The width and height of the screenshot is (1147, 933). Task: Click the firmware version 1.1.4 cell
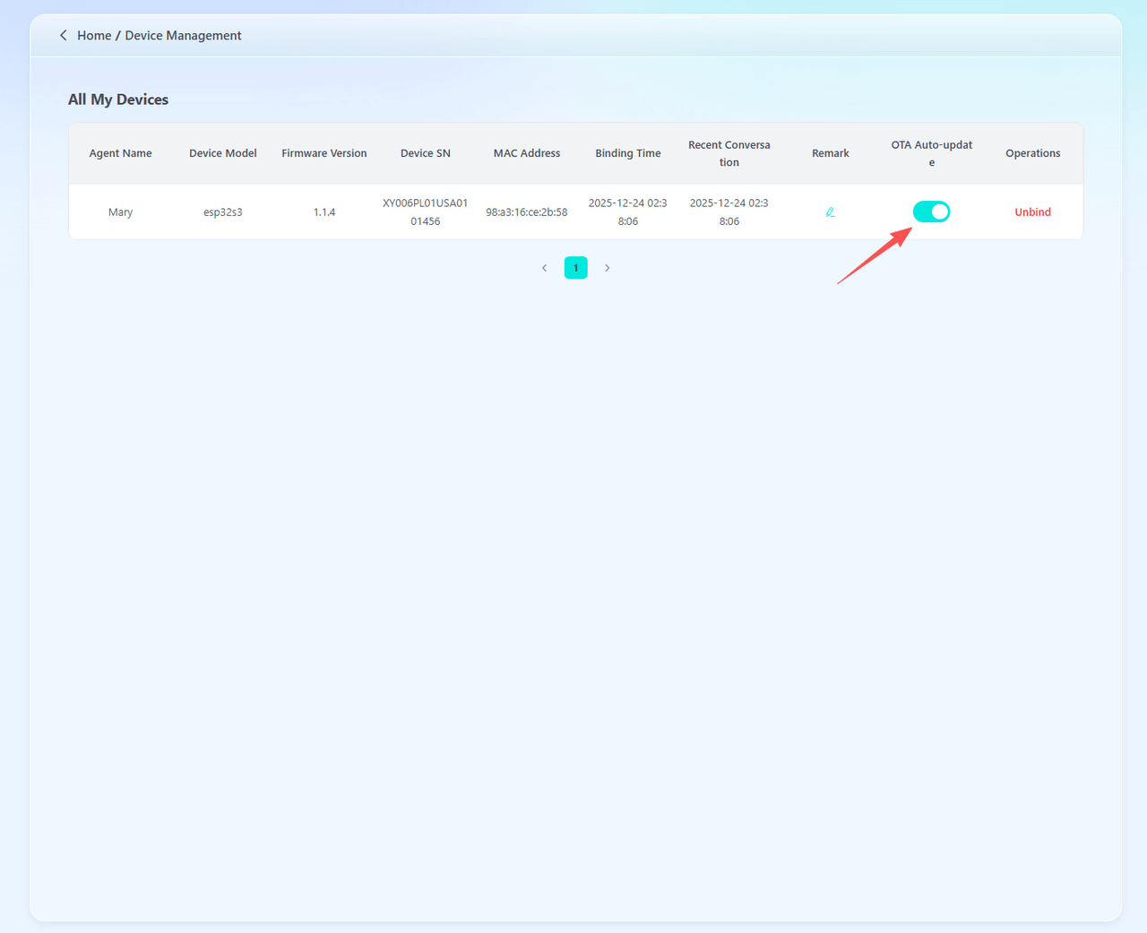pos(323,212)
